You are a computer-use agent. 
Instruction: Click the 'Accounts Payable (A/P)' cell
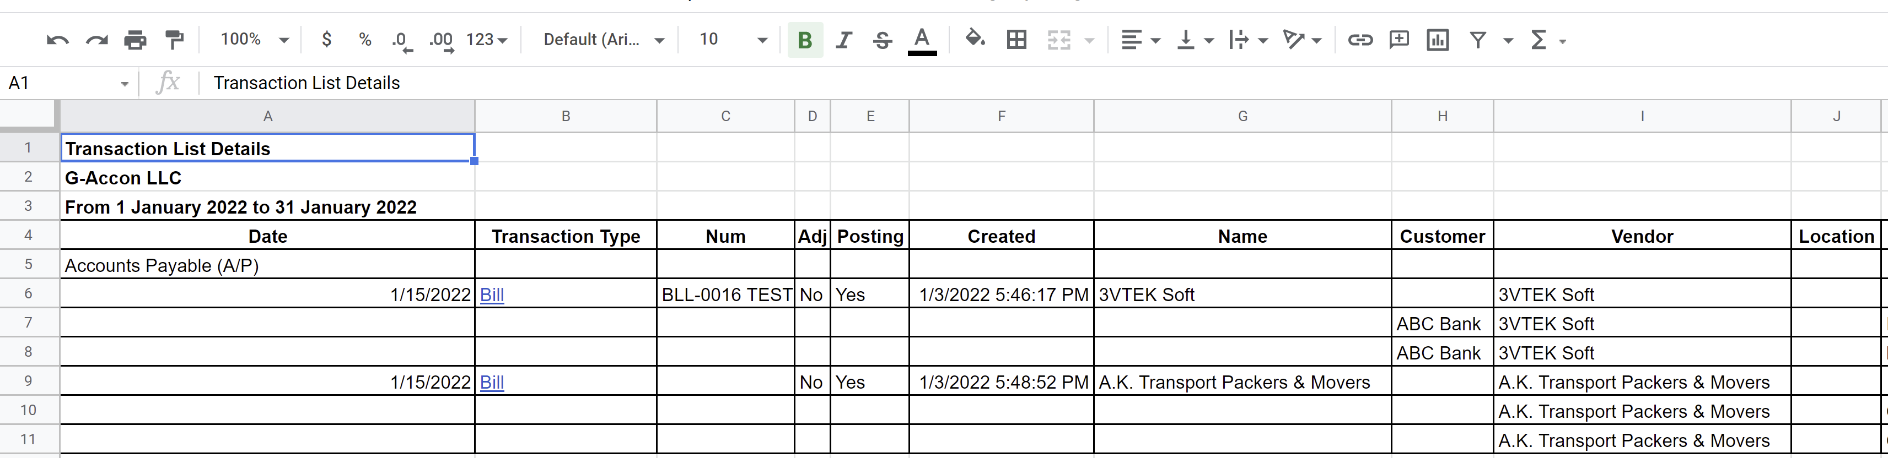click(x=267, y=265)
